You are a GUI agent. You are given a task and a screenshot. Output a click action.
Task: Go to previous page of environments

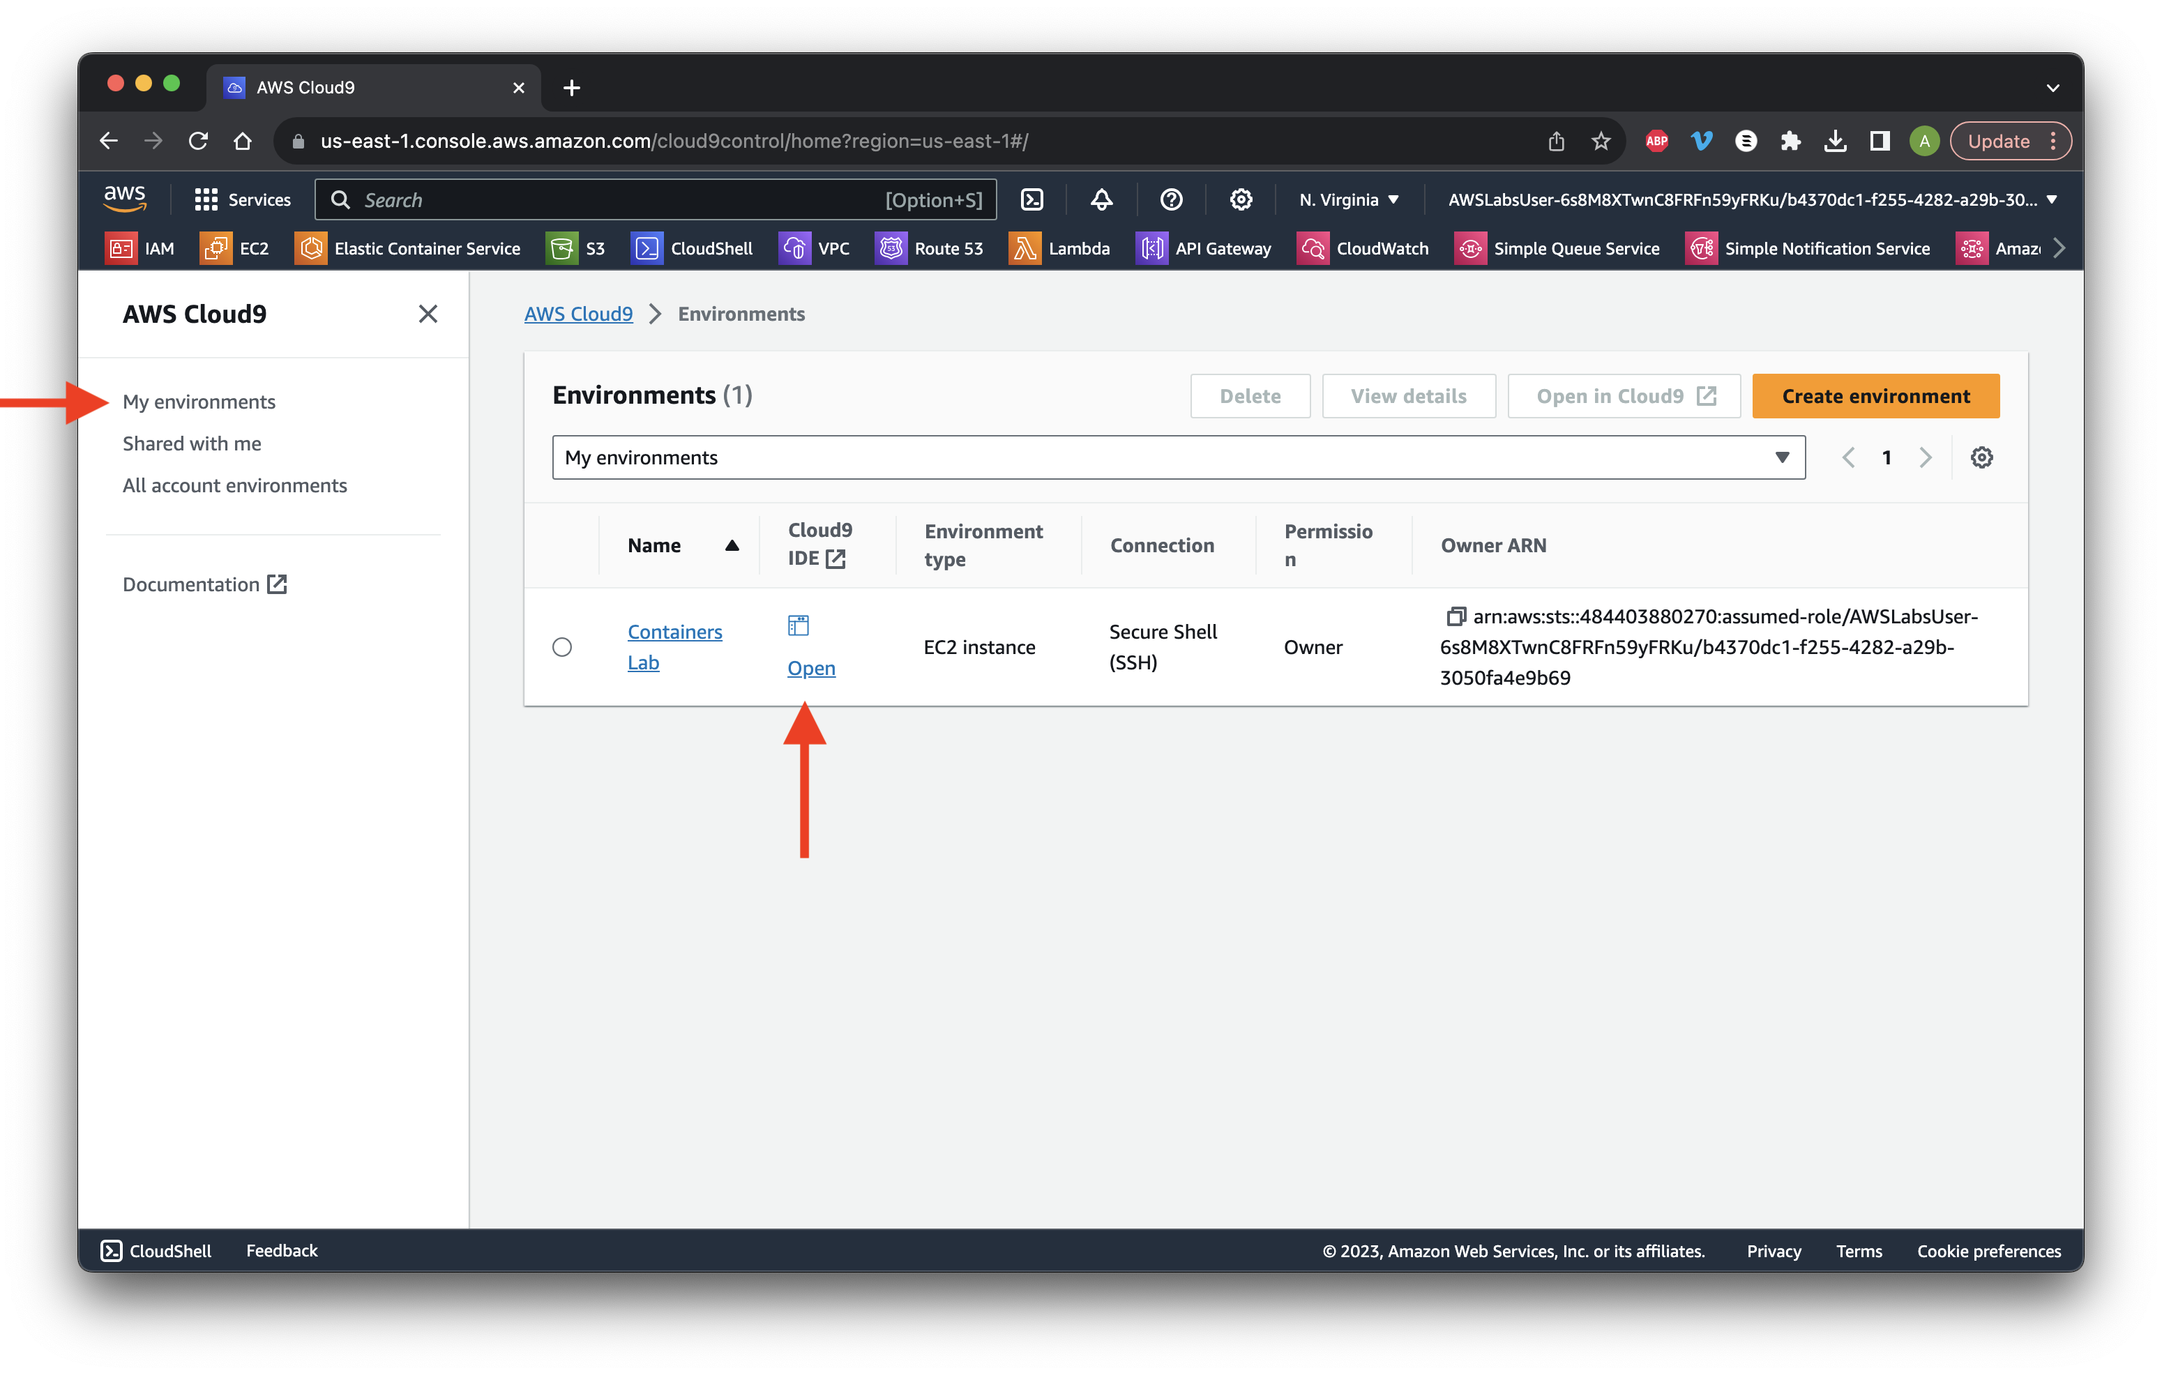pos(1847,457)
